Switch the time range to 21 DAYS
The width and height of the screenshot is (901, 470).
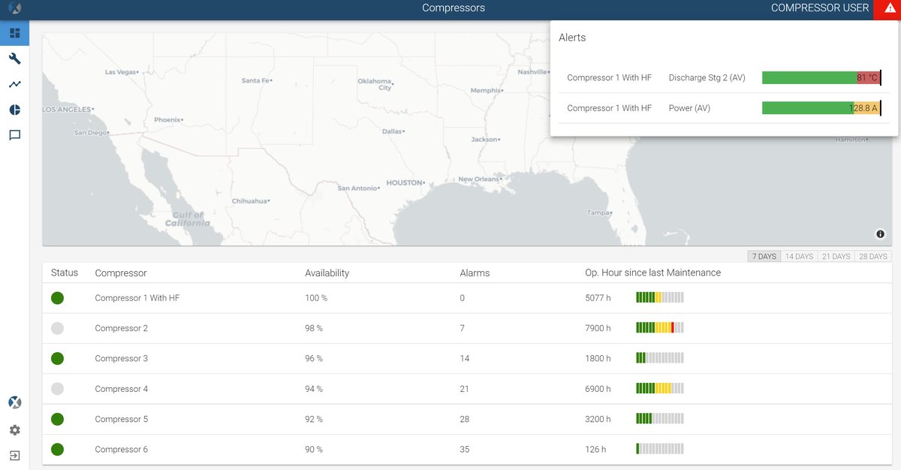[835, 256]
